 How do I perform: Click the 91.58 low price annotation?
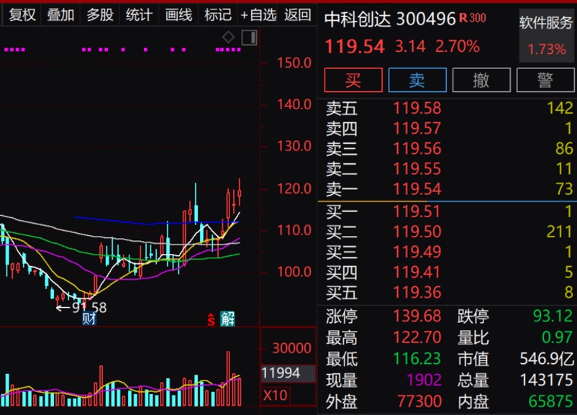(x=89, y=307)
